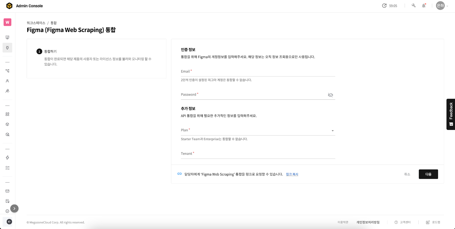The width and height of the screenshot is (455, 229).
Task: Open the organization chart icon in sidebar
Action: point(7,71)
